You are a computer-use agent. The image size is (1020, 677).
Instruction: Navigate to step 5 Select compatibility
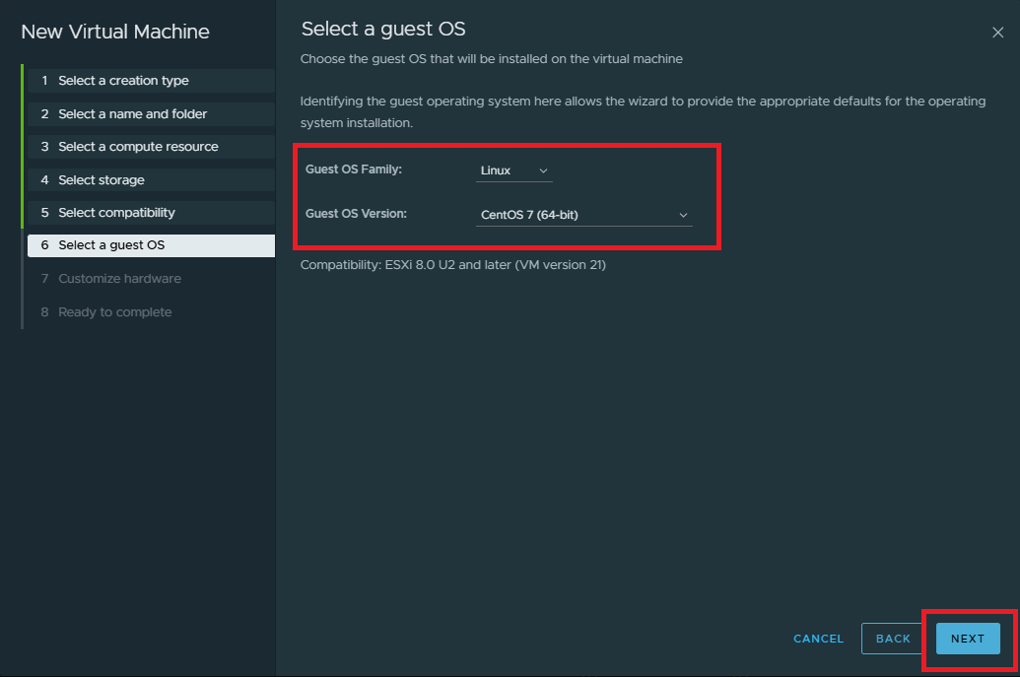pos(116,213)
